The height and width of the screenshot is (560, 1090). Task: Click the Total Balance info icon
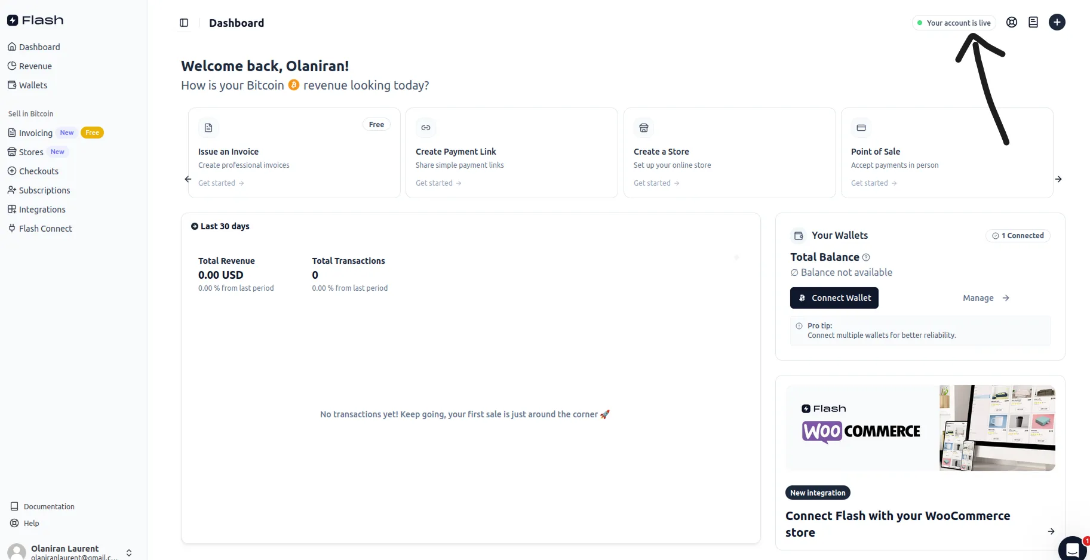click(x=866, y=257)
